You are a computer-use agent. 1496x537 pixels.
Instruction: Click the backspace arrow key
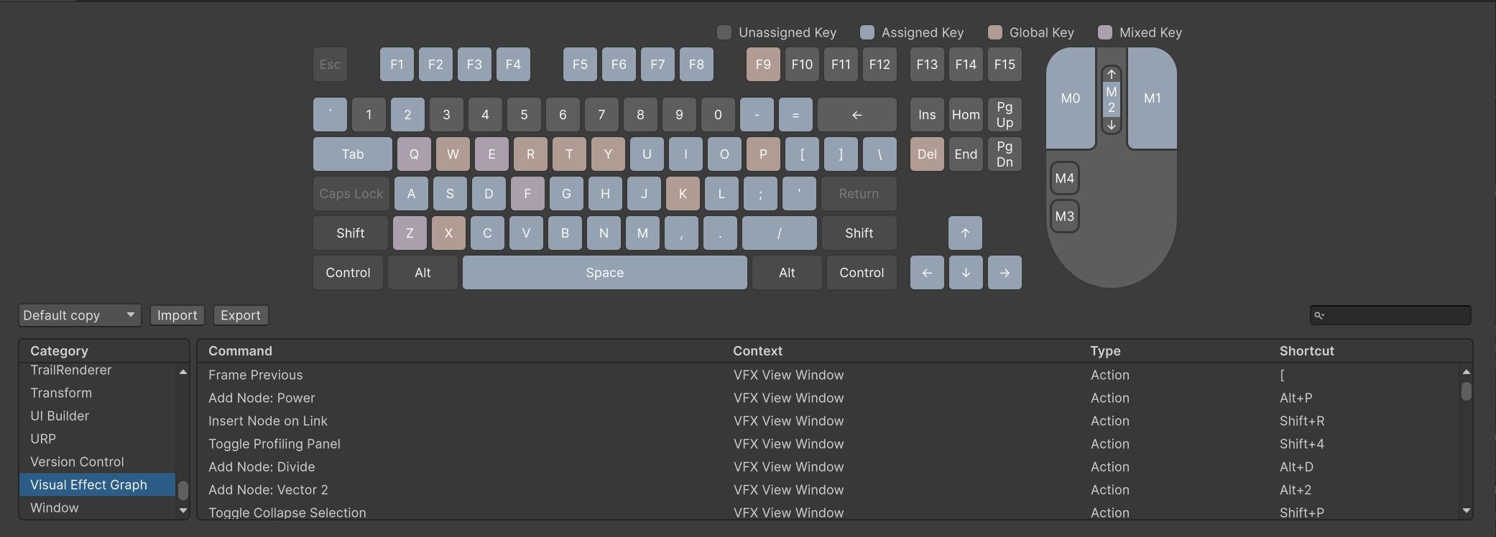click(x=856, y=115)
